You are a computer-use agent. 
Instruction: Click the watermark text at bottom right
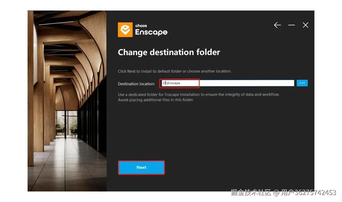283,193
